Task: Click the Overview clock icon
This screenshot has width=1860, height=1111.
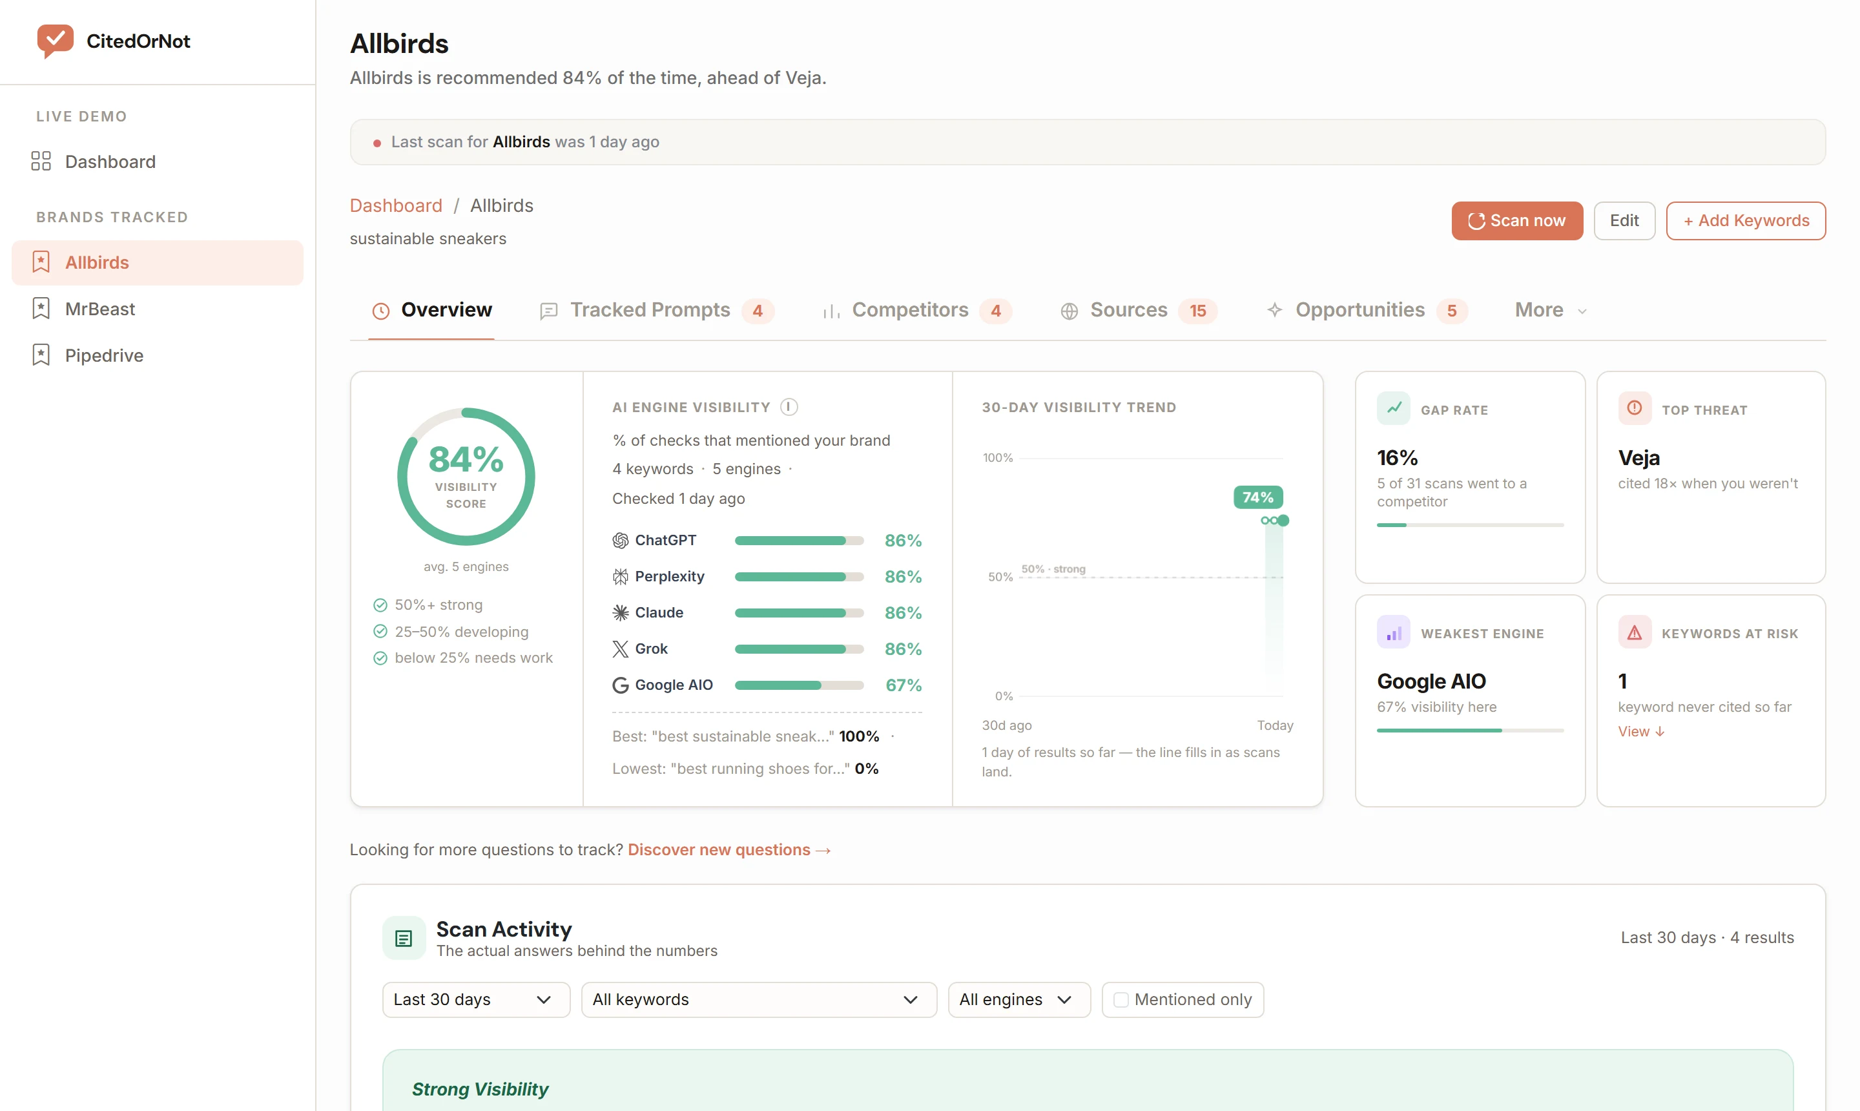Action: point(381,311)
